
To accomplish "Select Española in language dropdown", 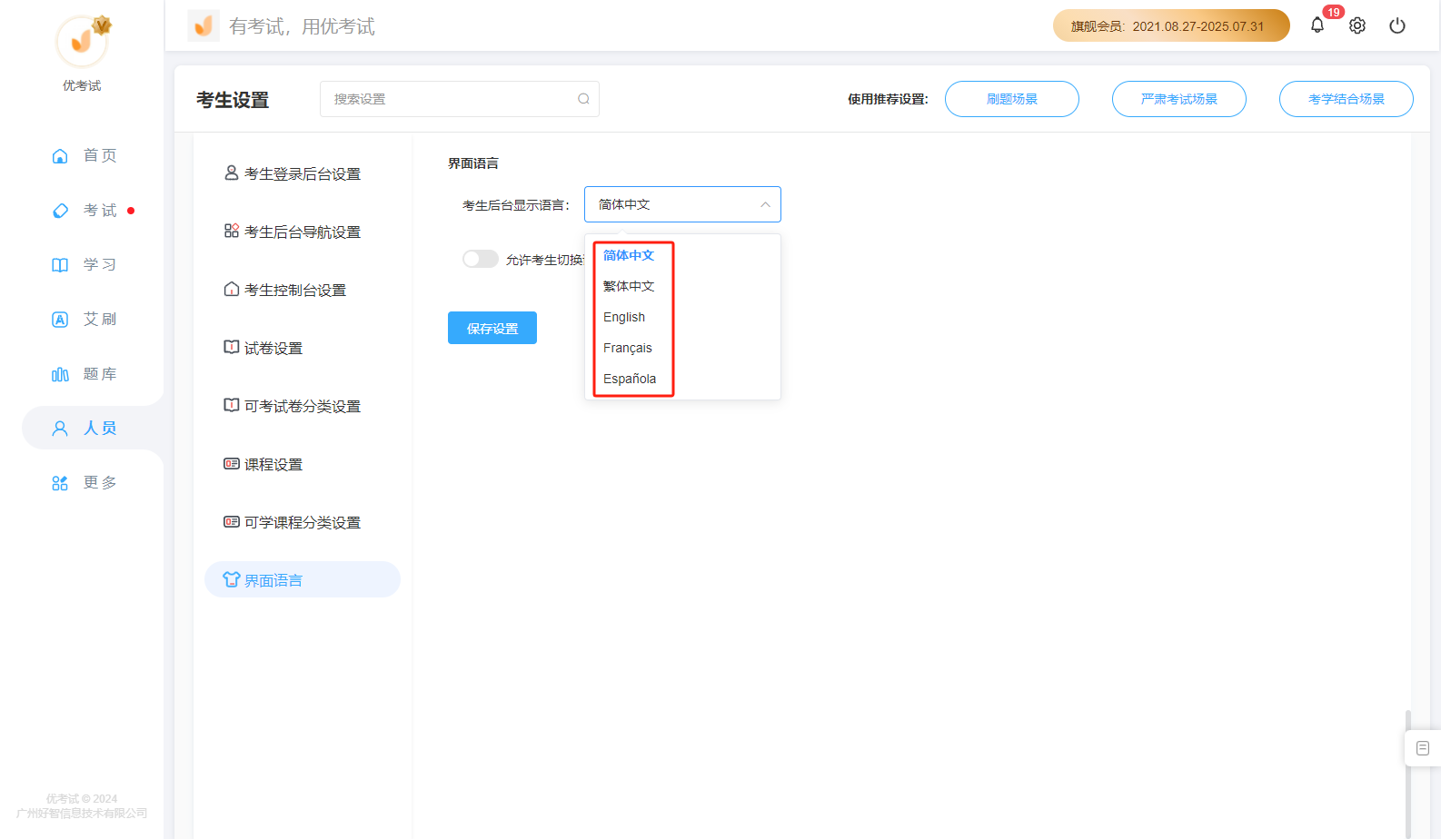I will (x=630, y=379).
